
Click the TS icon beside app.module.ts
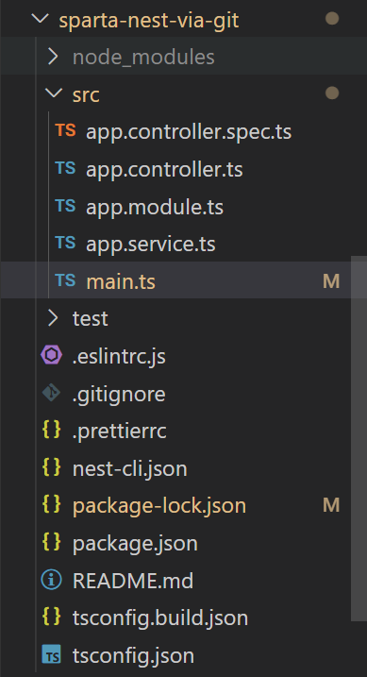tap(65, 206)
